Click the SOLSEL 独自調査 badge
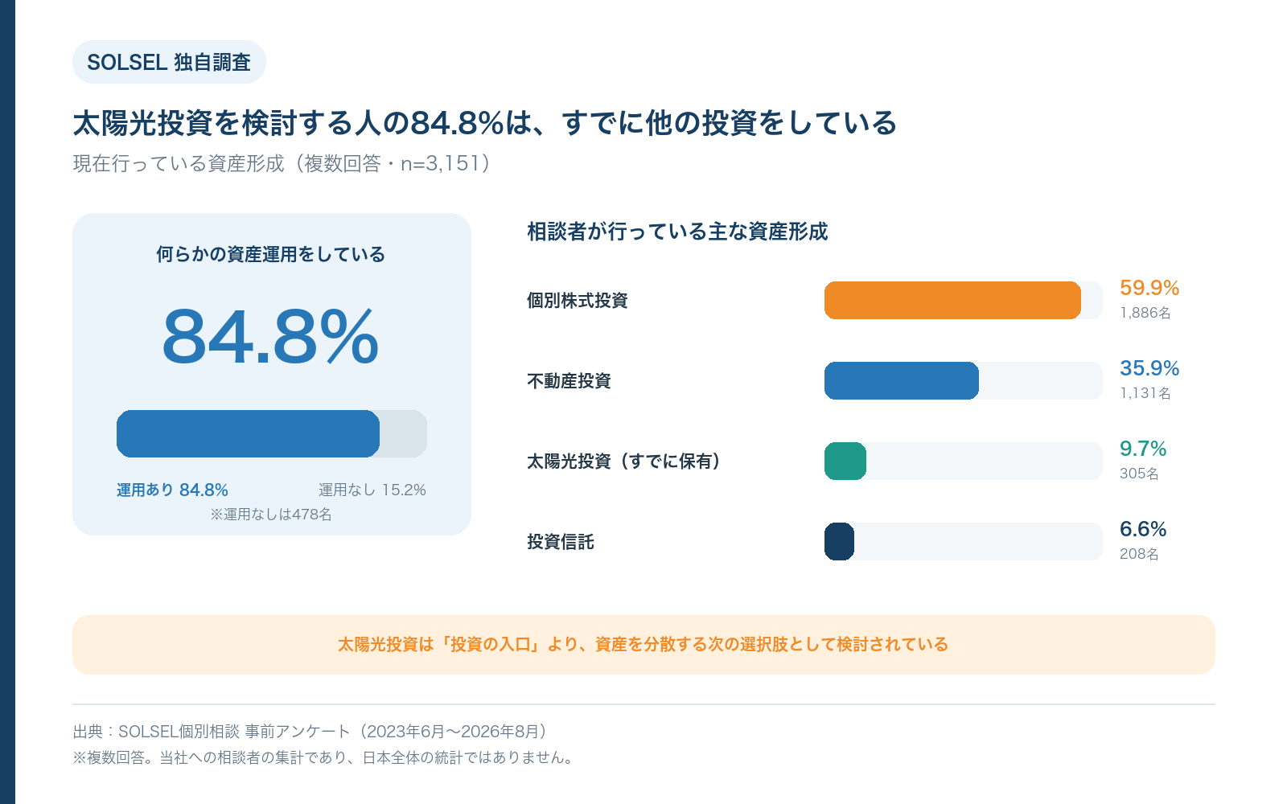Screen dimensions: 1287x804 [169, 62]
